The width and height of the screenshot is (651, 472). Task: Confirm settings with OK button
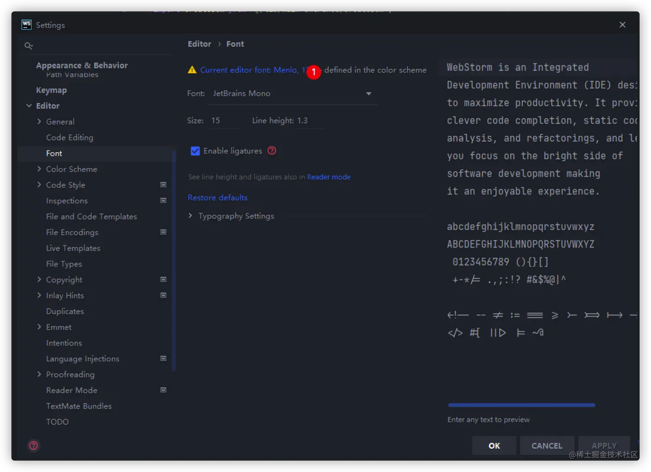(494, 446)
